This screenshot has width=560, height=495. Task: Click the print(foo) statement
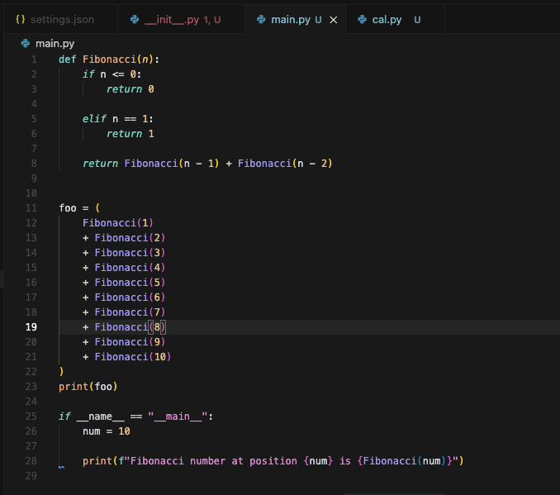tap(88, 386)
